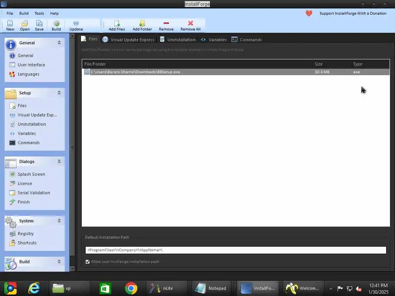The width and height of the screenshot is (395, 296).
Task: Switch to the Variables tab
Action: pyautogui.click(x=214, y=40)
